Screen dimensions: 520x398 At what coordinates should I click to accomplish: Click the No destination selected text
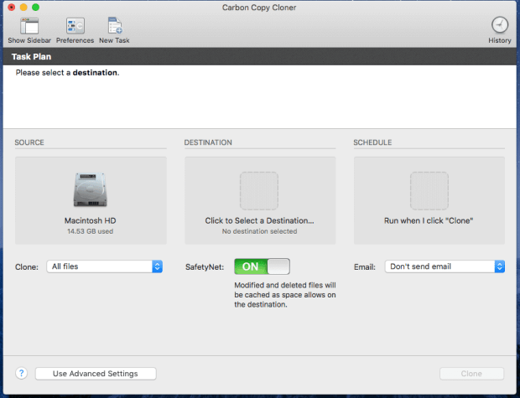[259, 231]
